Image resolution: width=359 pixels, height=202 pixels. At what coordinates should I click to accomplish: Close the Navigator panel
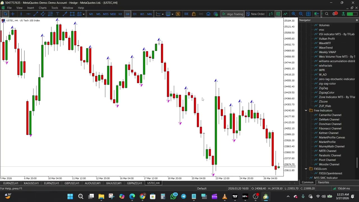pyautogui.click(x=357, y=20)
